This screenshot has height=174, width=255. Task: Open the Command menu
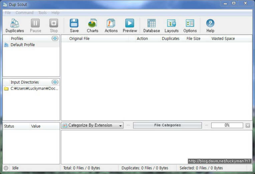[x=24, y=13]
